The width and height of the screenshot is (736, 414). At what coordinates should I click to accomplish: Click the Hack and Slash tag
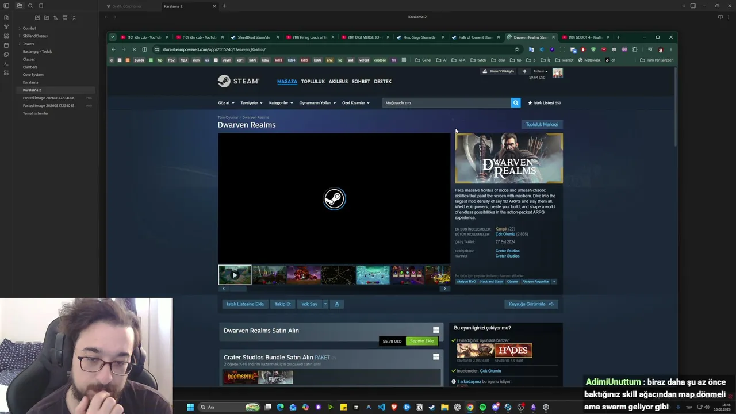pos(491,282)
